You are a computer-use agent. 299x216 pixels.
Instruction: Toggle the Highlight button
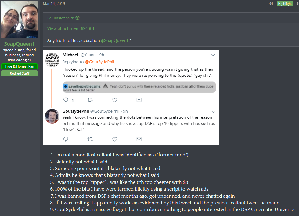tap(285, 4)
